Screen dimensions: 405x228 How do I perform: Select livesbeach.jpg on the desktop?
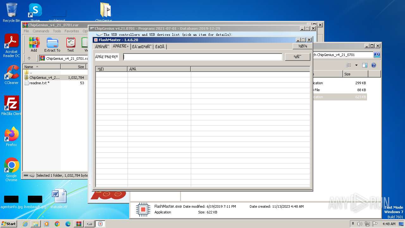coord(35,202)
